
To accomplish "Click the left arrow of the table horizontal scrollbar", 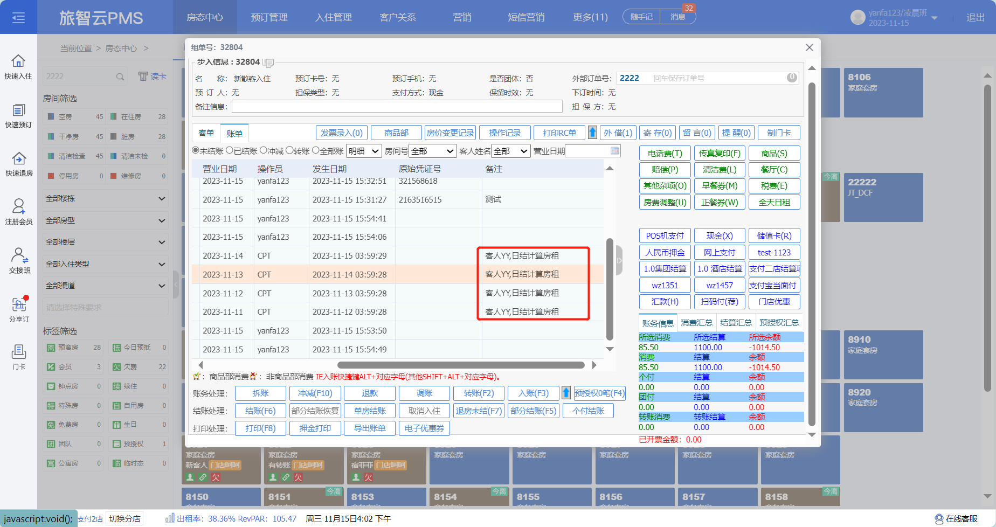I will (200, 365).
